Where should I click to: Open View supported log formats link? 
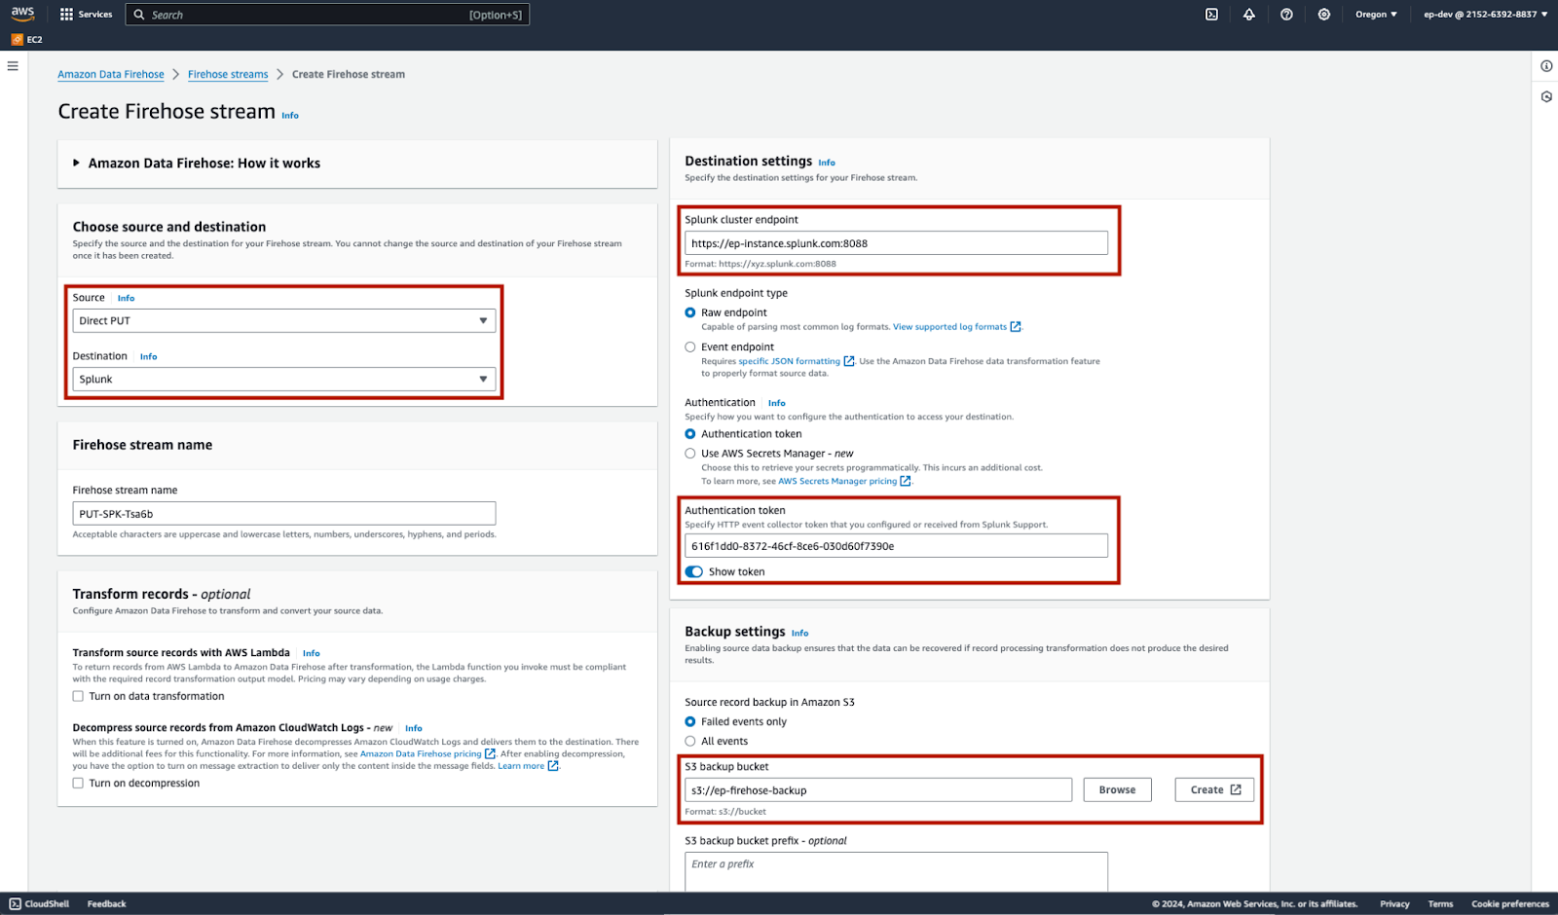pyautogui.click(x=949, y=327)
